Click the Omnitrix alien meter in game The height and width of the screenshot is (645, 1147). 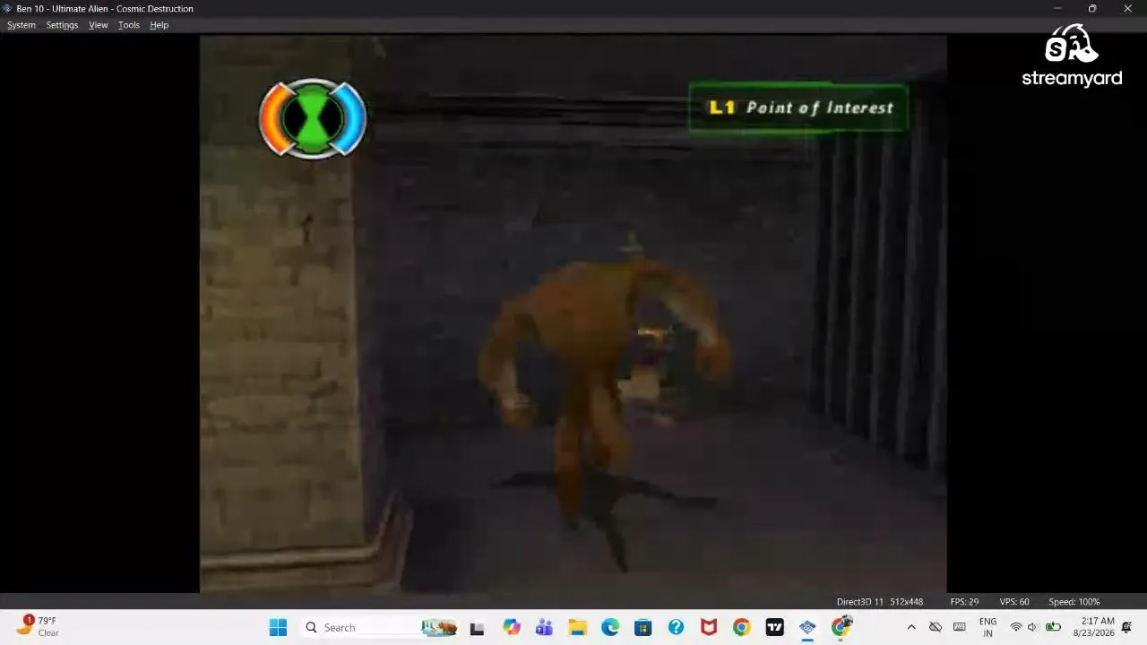(x=313, y=118)
